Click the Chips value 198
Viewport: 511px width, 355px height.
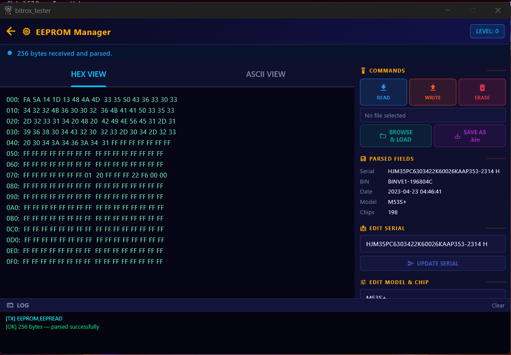point(393,212)
